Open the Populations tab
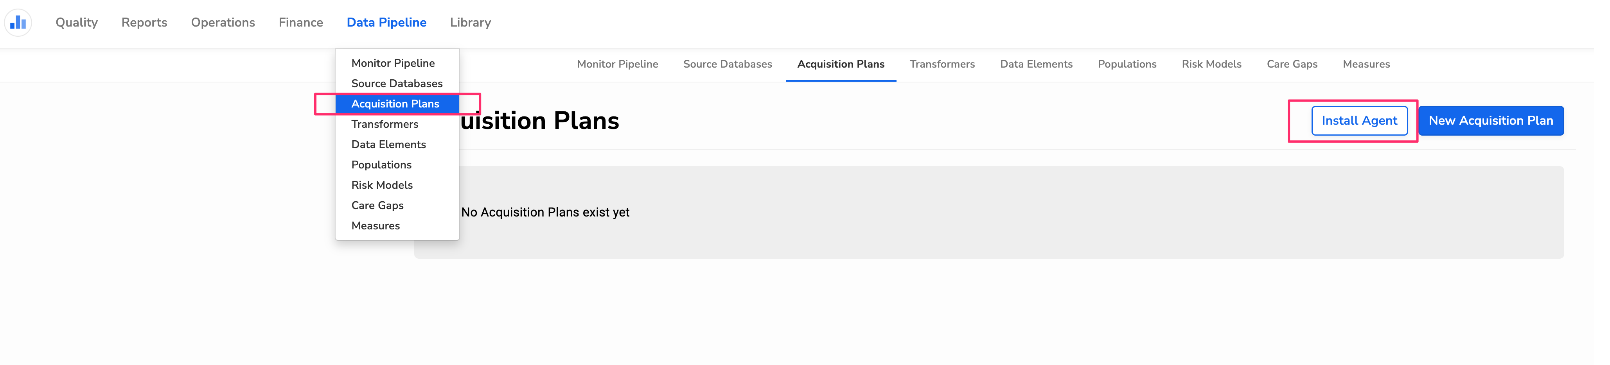Viewport: 1610px width, 365px height. 1127,64
